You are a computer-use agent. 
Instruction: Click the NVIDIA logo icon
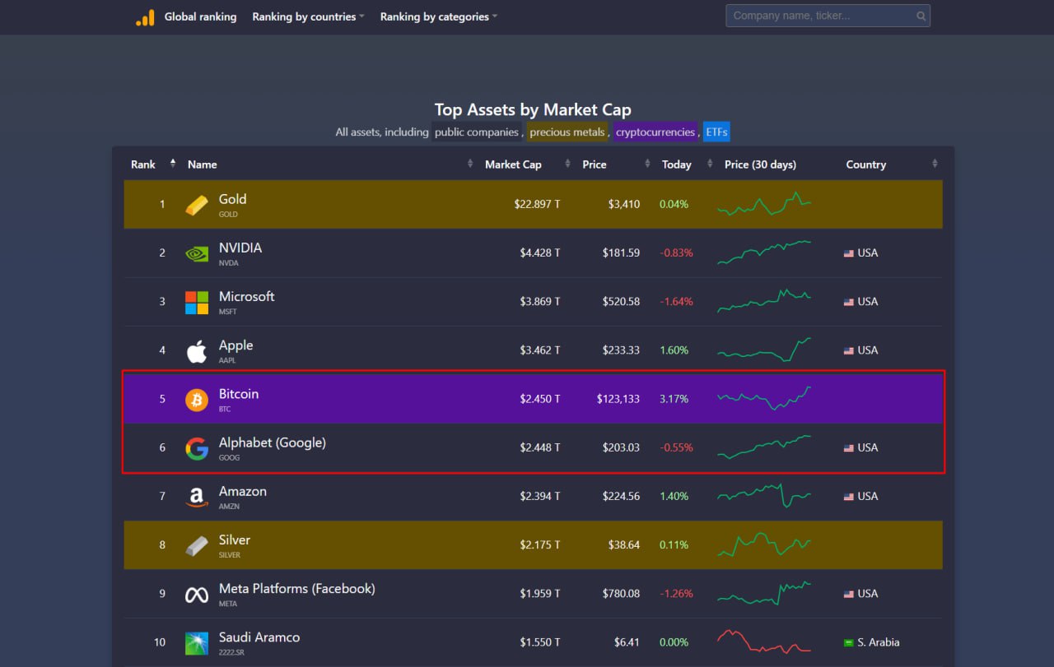click(x=197, y=253)
